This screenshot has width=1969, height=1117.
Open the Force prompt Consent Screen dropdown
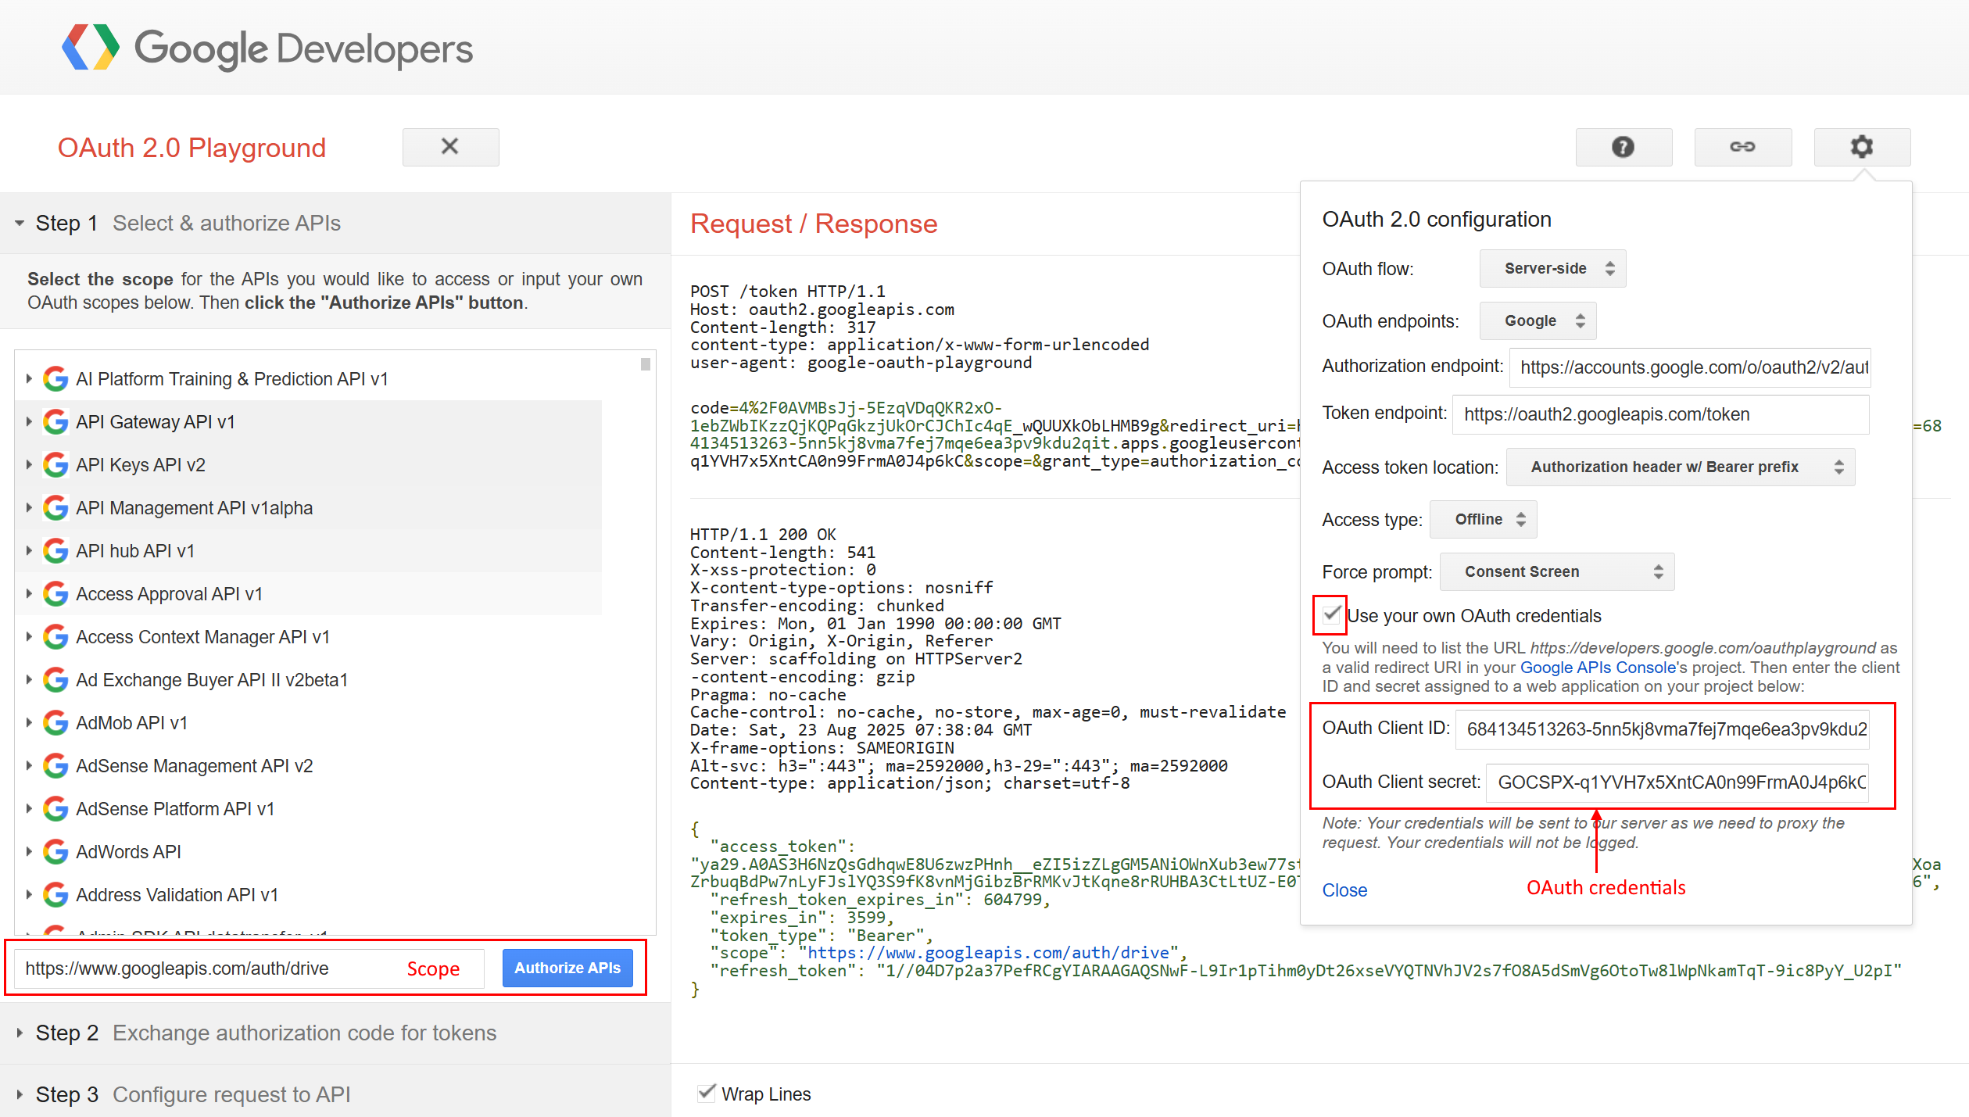[x=1556, y=572]
